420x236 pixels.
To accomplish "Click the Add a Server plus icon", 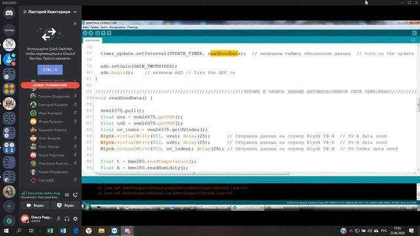I will click(9, 206).
